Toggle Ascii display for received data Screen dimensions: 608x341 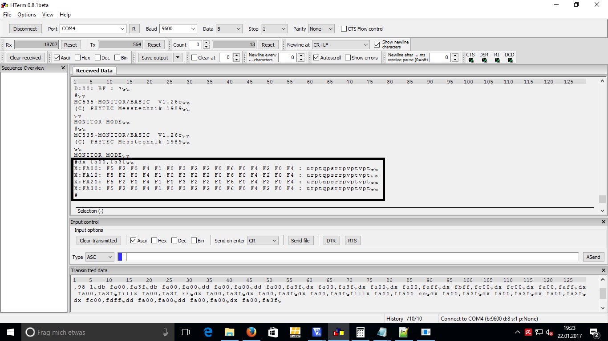(57, 58)
